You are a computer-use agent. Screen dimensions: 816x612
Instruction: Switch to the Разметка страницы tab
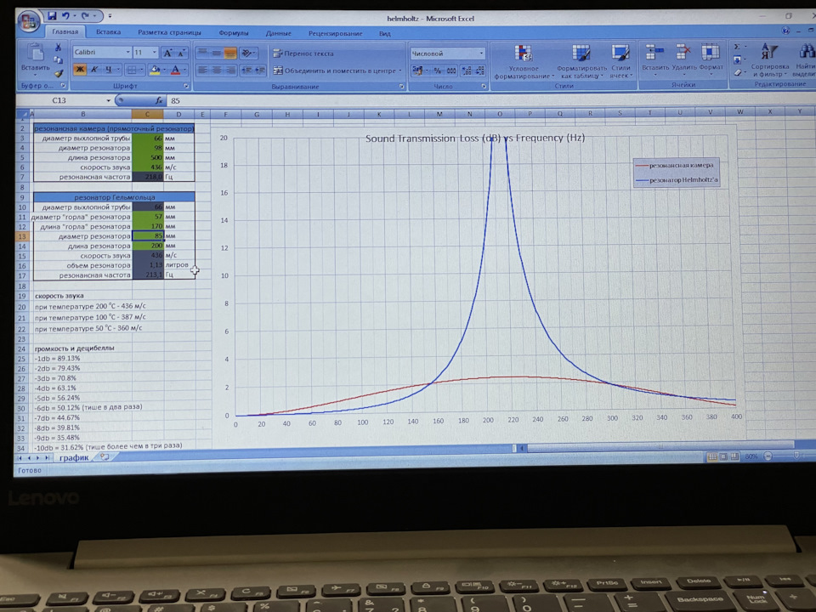(169, 33)
